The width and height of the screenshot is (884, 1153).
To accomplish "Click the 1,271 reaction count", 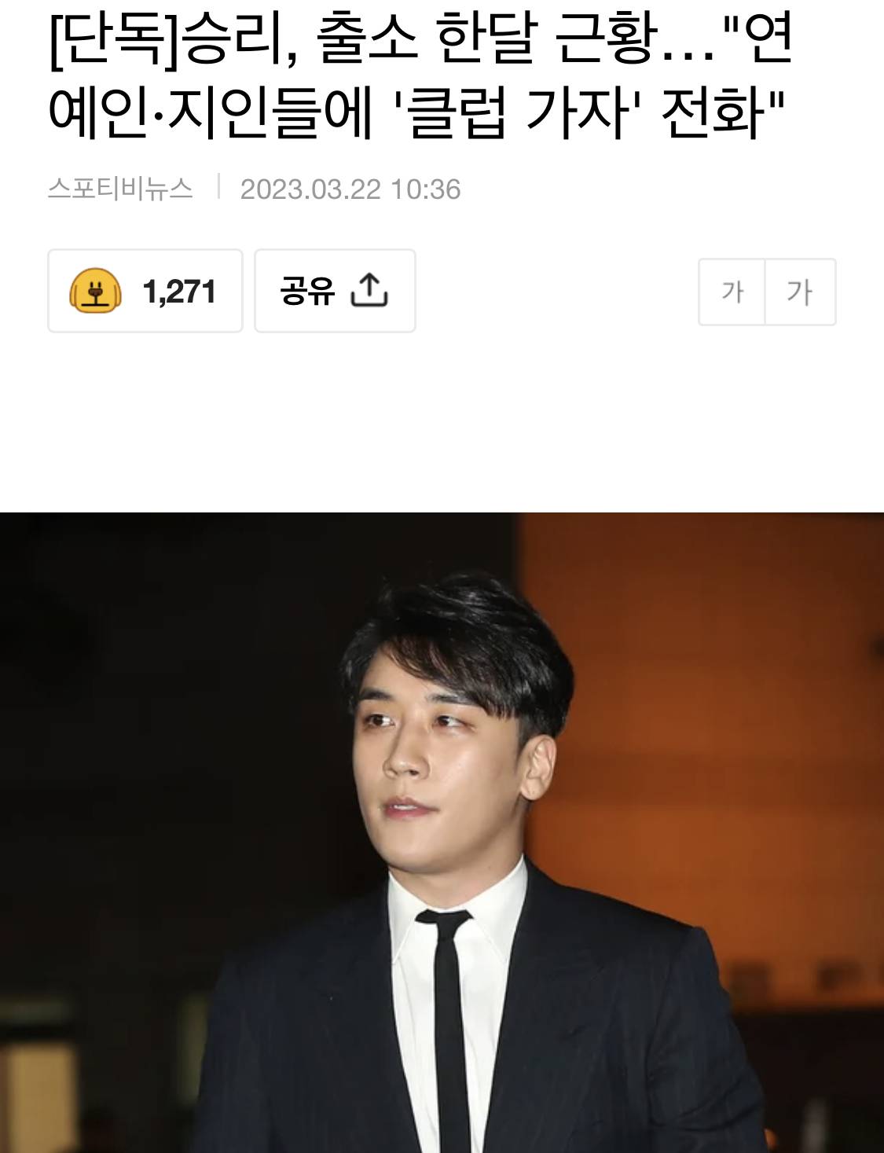I will point(179,292).
